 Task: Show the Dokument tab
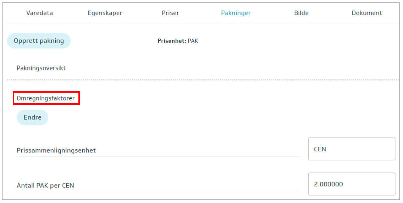click(x=367, y=13)
